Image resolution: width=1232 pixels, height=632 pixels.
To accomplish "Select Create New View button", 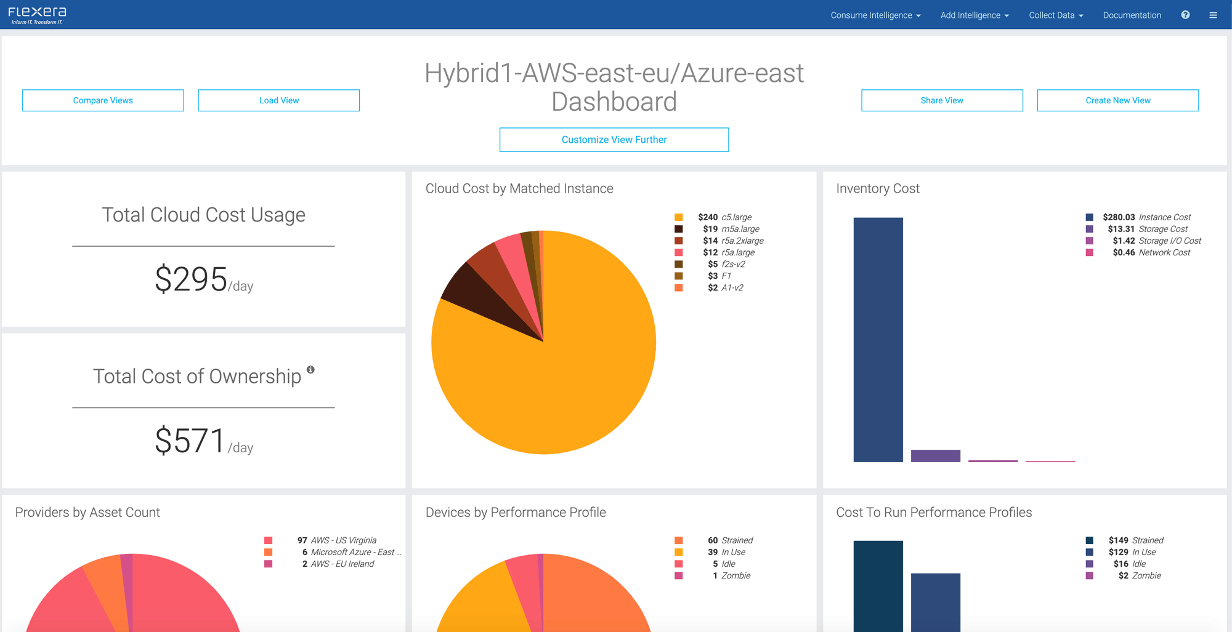I will (x=1117, y=100).
